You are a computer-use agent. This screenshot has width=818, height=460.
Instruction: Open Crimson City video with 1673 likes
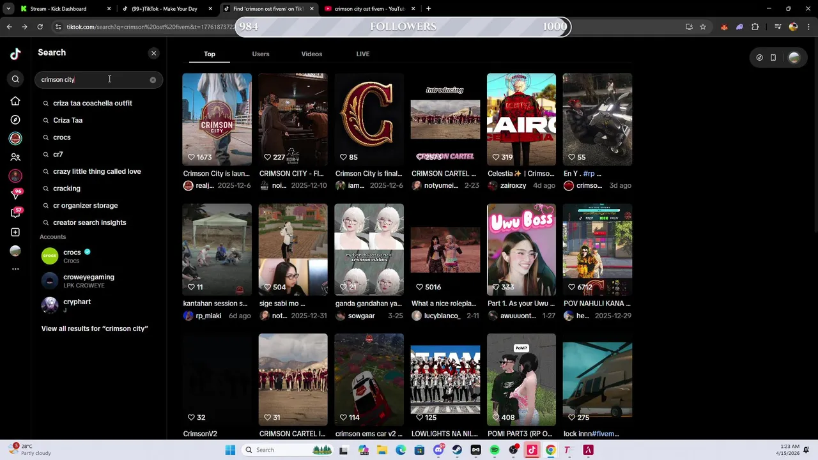[x=217, y=119]
